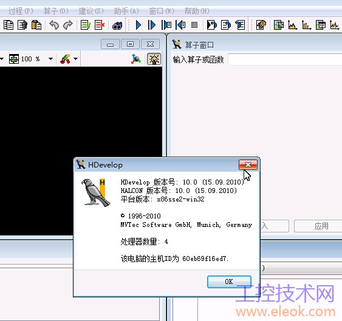Click the 平台版本: x86sse2-win32 text

pos(162,199)
